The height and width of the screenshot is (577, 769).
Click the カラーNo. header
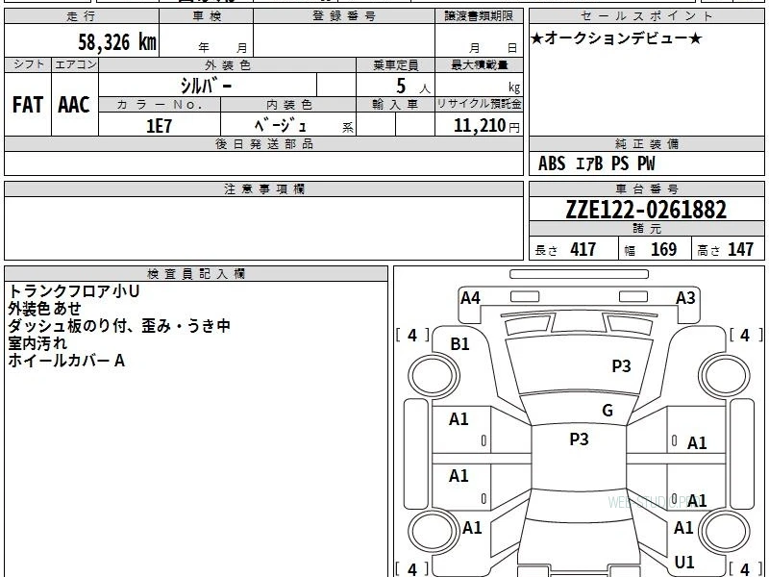point(160,105)
